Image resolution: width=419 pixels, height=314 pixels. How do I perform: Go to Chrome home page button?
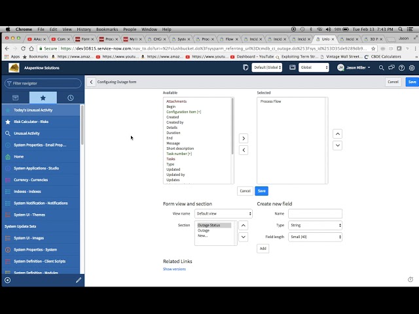[31, 48]
